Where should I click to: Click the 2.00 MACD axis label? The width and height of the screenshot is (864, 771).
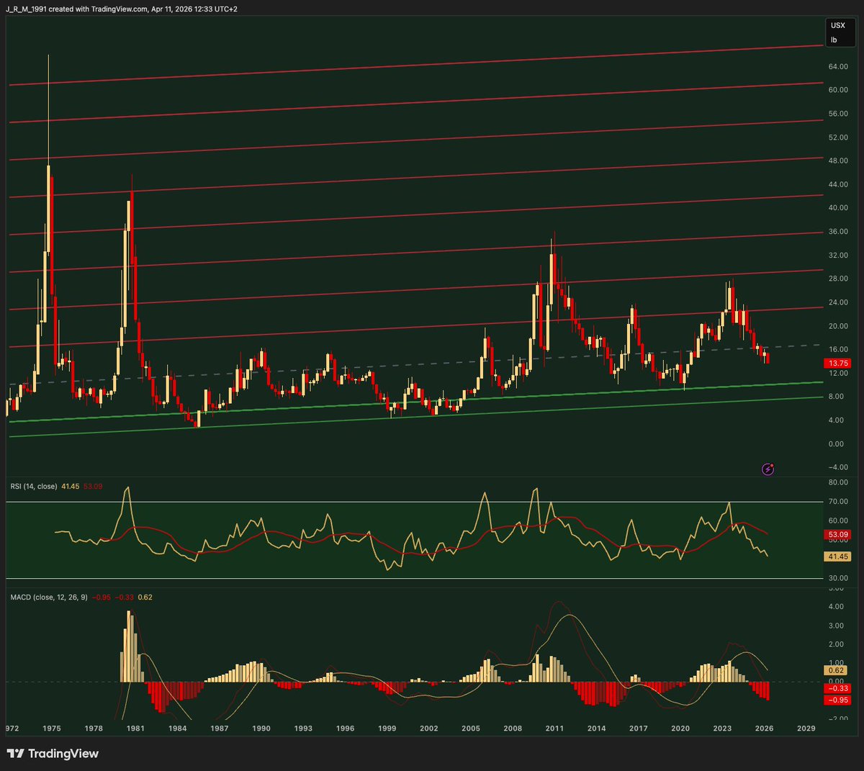pyautogui.click(x=836, y=644)
